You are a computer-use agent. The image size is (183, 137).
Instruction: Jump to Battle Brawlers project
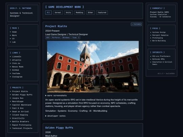coord(20,121)
